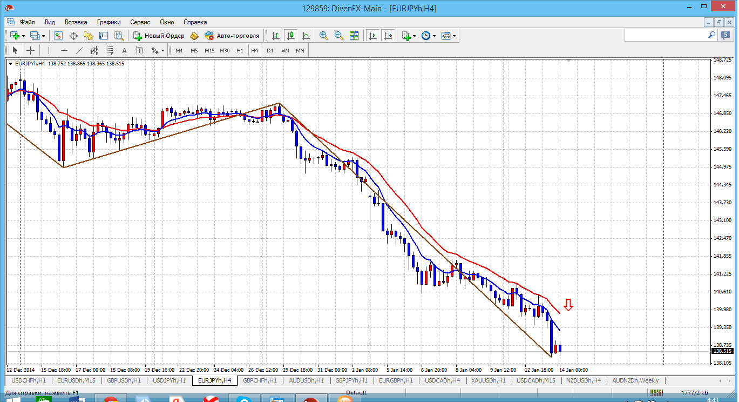The width and height of the screenshot is (739, 402).
Task: Zoom out of the chart
Action: coord(339,36)
